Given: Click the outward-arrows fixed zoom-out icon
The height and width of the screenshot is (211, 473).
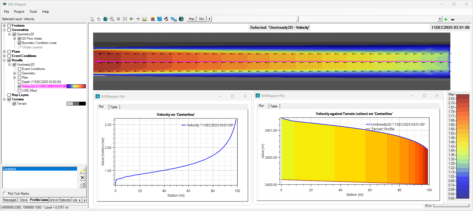Looking at the screenshot, I should (x=125, y=19).
